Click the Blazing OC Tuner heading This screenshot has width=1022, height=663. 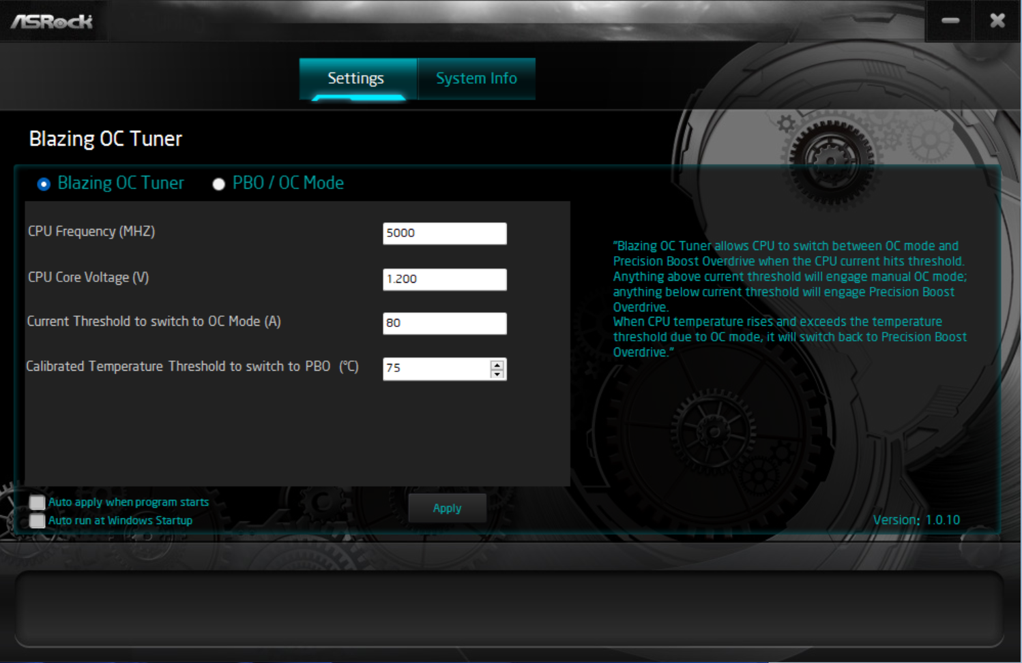(104, 139)
